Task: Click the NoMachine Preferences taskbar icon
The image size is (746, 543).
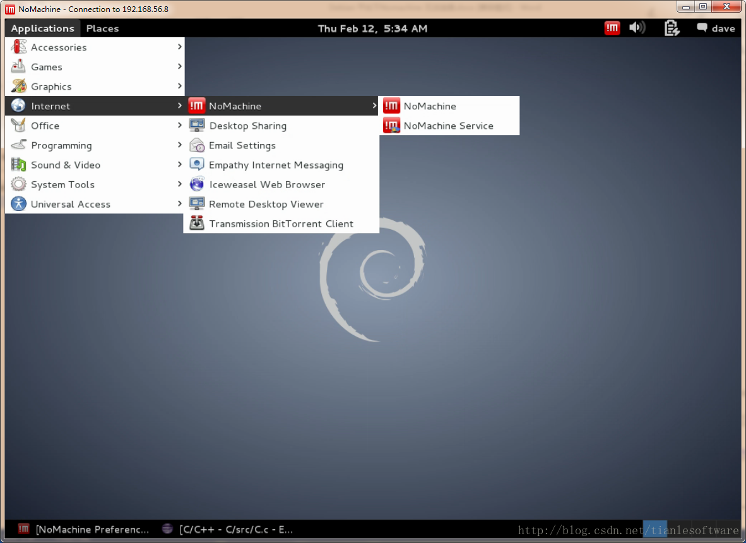Action: (23, 528)
